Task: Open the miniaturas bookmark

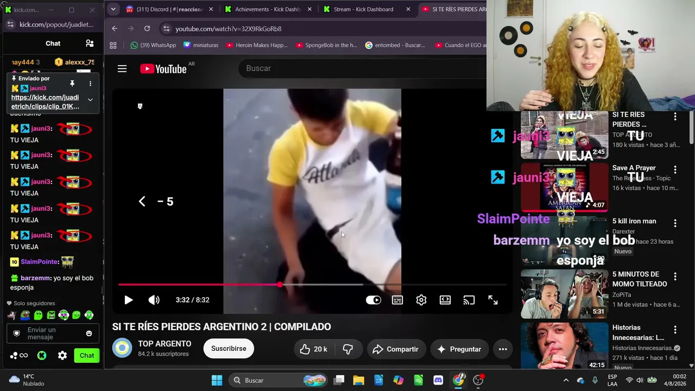Action: click(201, 46)
